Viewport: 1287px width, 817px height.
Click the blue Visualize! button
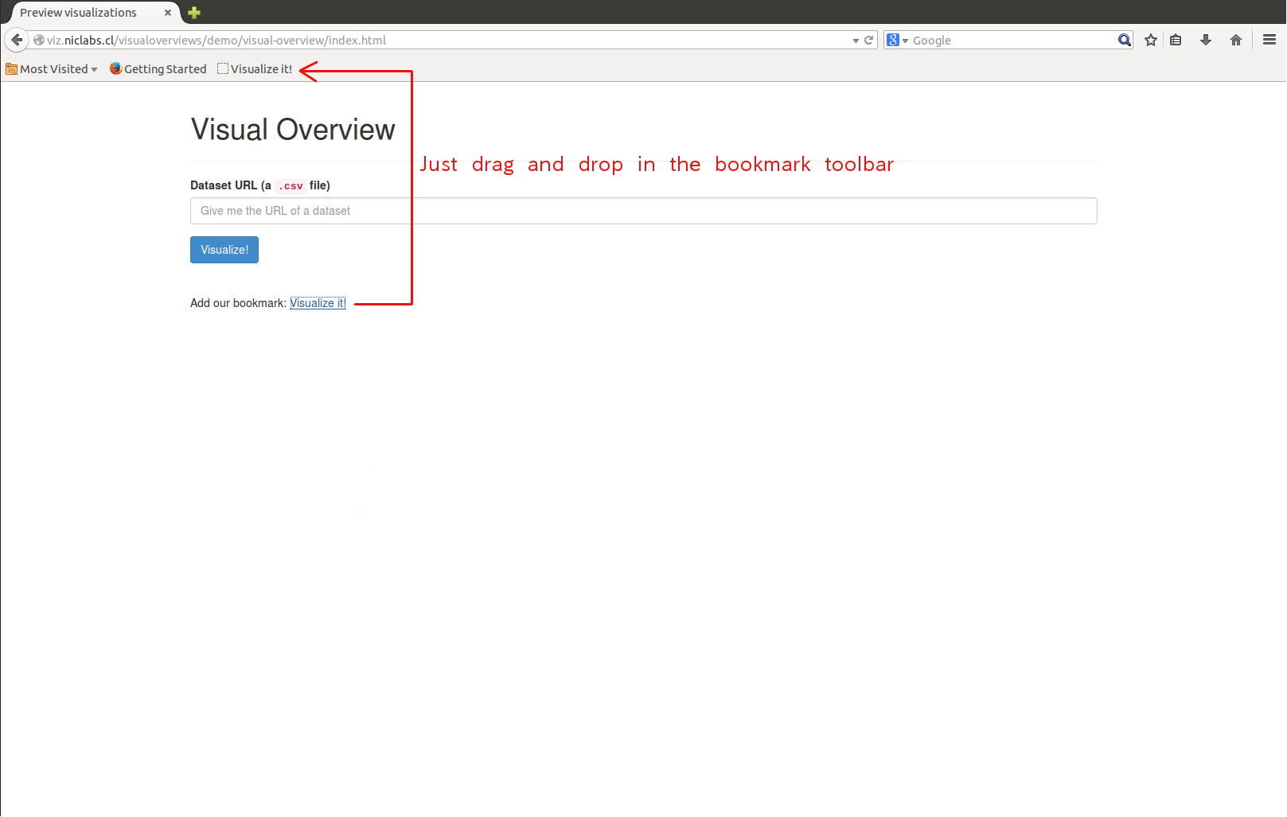[224, 250]
